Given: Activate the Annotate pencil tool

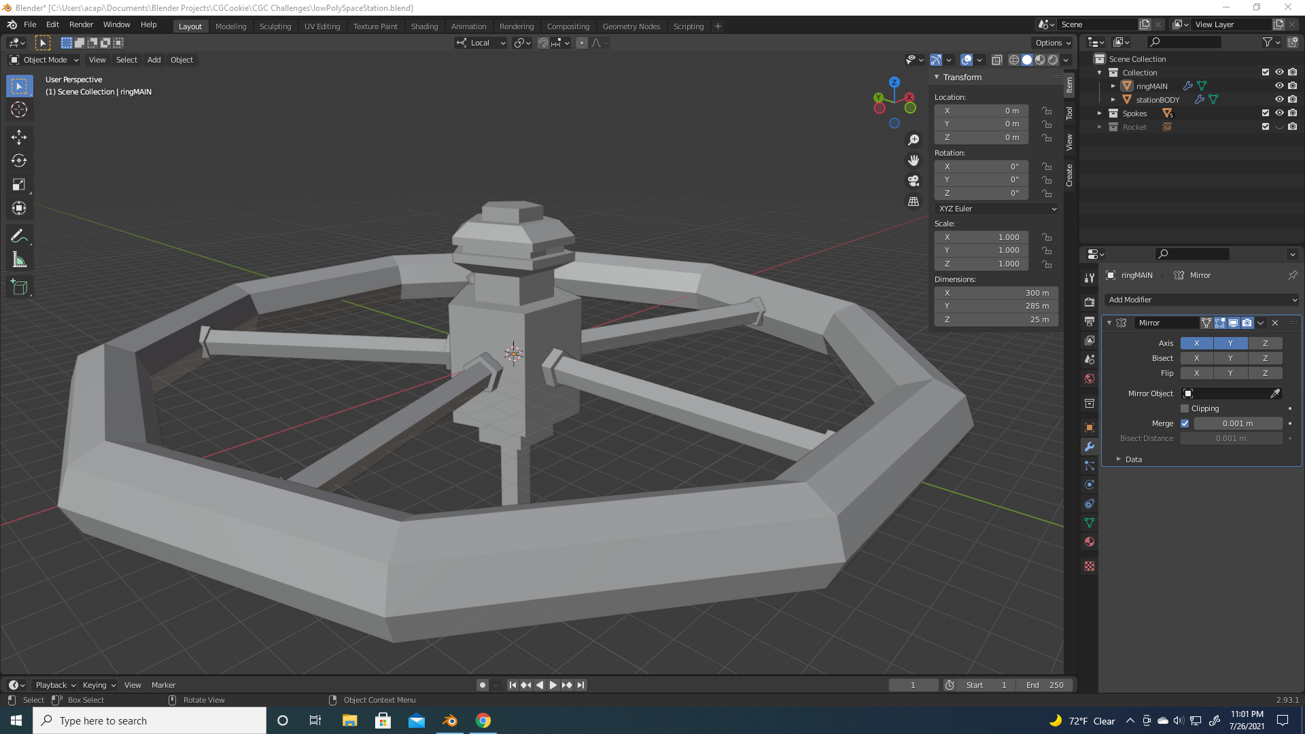Looking at the screenshot, I should point(19,237).
